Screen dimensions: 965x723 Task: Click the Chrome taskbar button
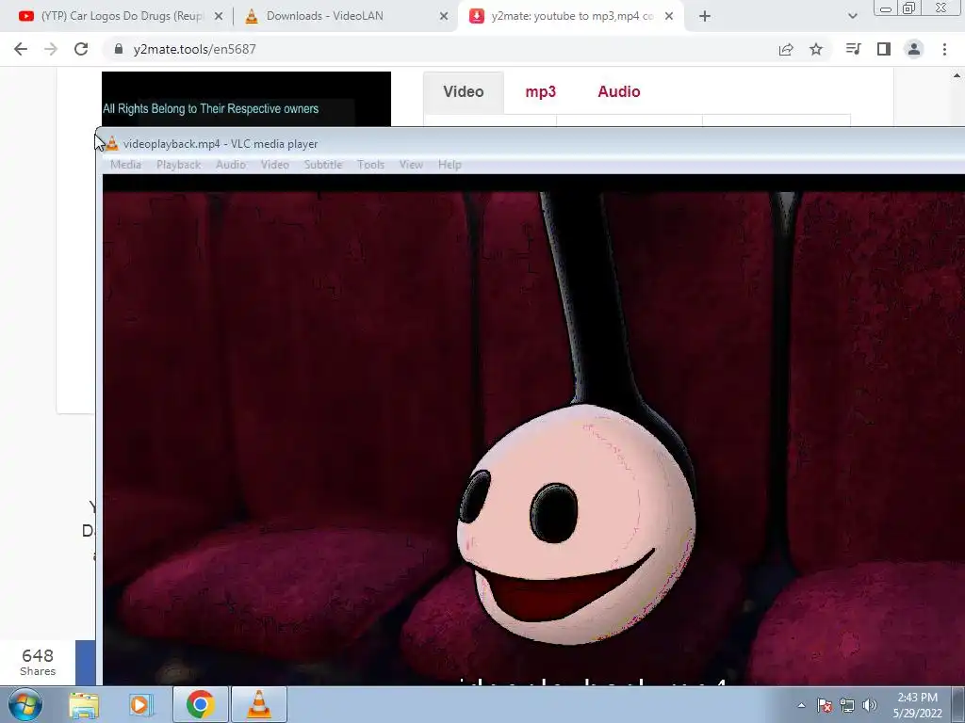(200, 704)
